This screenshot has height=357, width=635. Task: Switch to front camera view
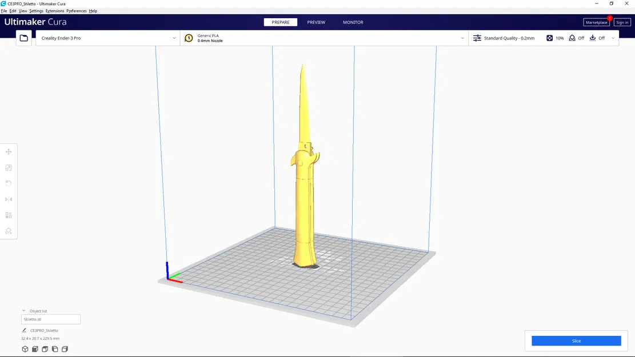pos(35,349)
